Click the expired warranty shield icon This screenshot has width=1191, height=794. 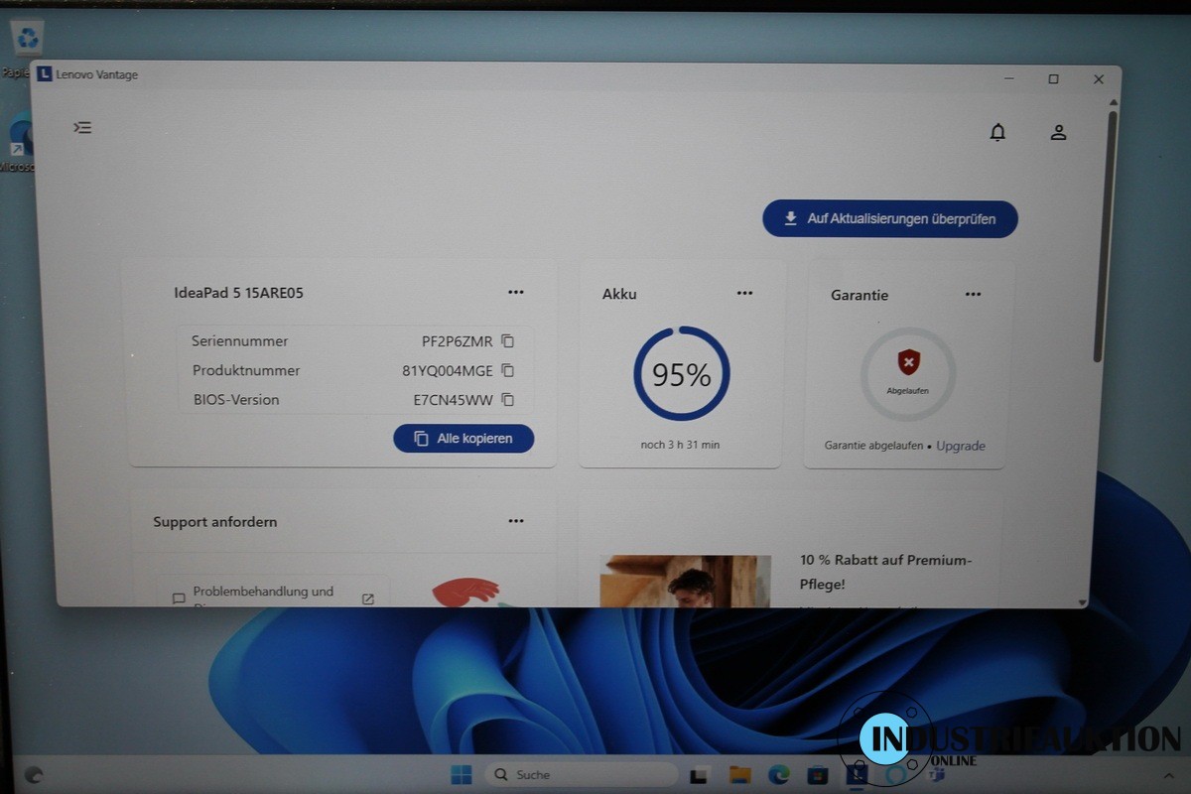pos(908,361)
